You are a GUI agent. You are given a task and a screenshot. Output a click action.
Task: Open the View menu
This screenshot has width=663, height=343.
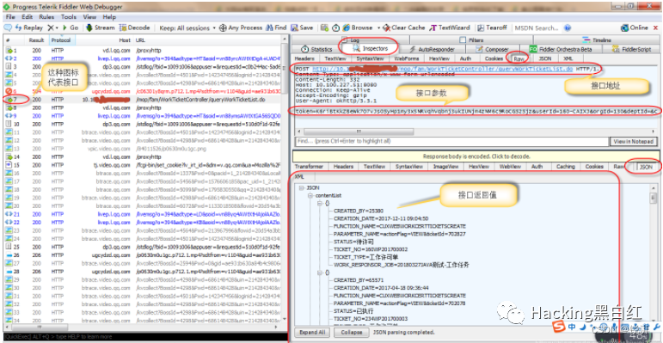89,17
